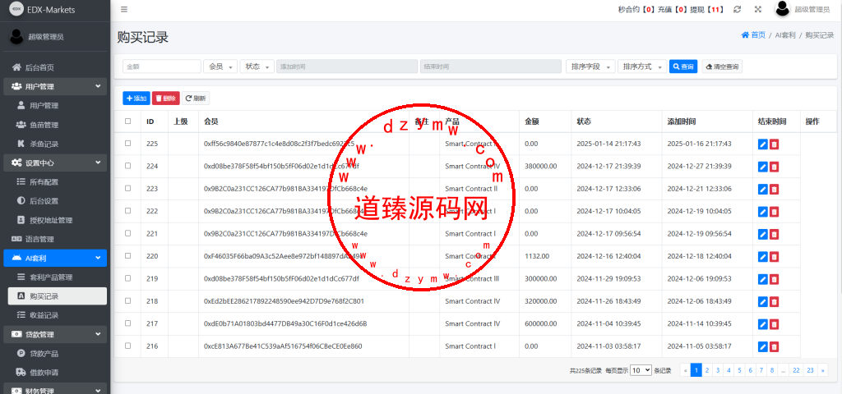Image resolution: width=842 pixels, height=394 pixels.
Task: Click blue edit icon for row 225
Action: point(762,144)
